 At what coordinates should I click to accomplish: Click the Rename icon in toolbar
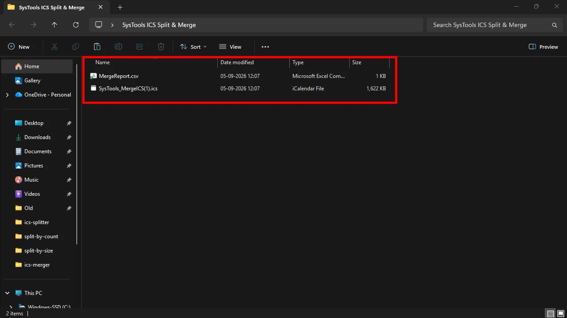tap(118, 47)
